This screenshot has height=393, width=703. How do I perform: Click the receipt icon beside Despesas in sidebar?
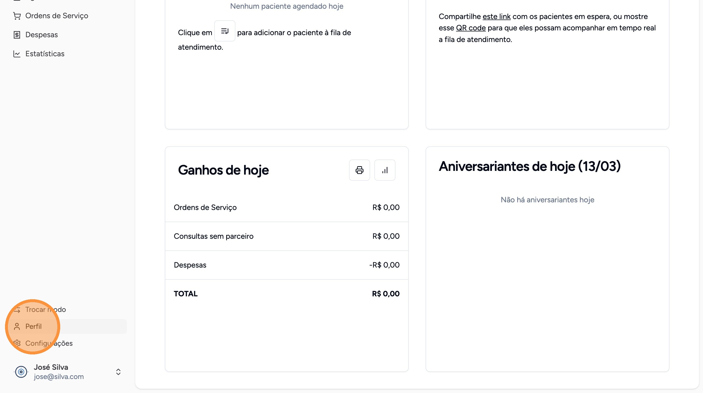point(17,35)
